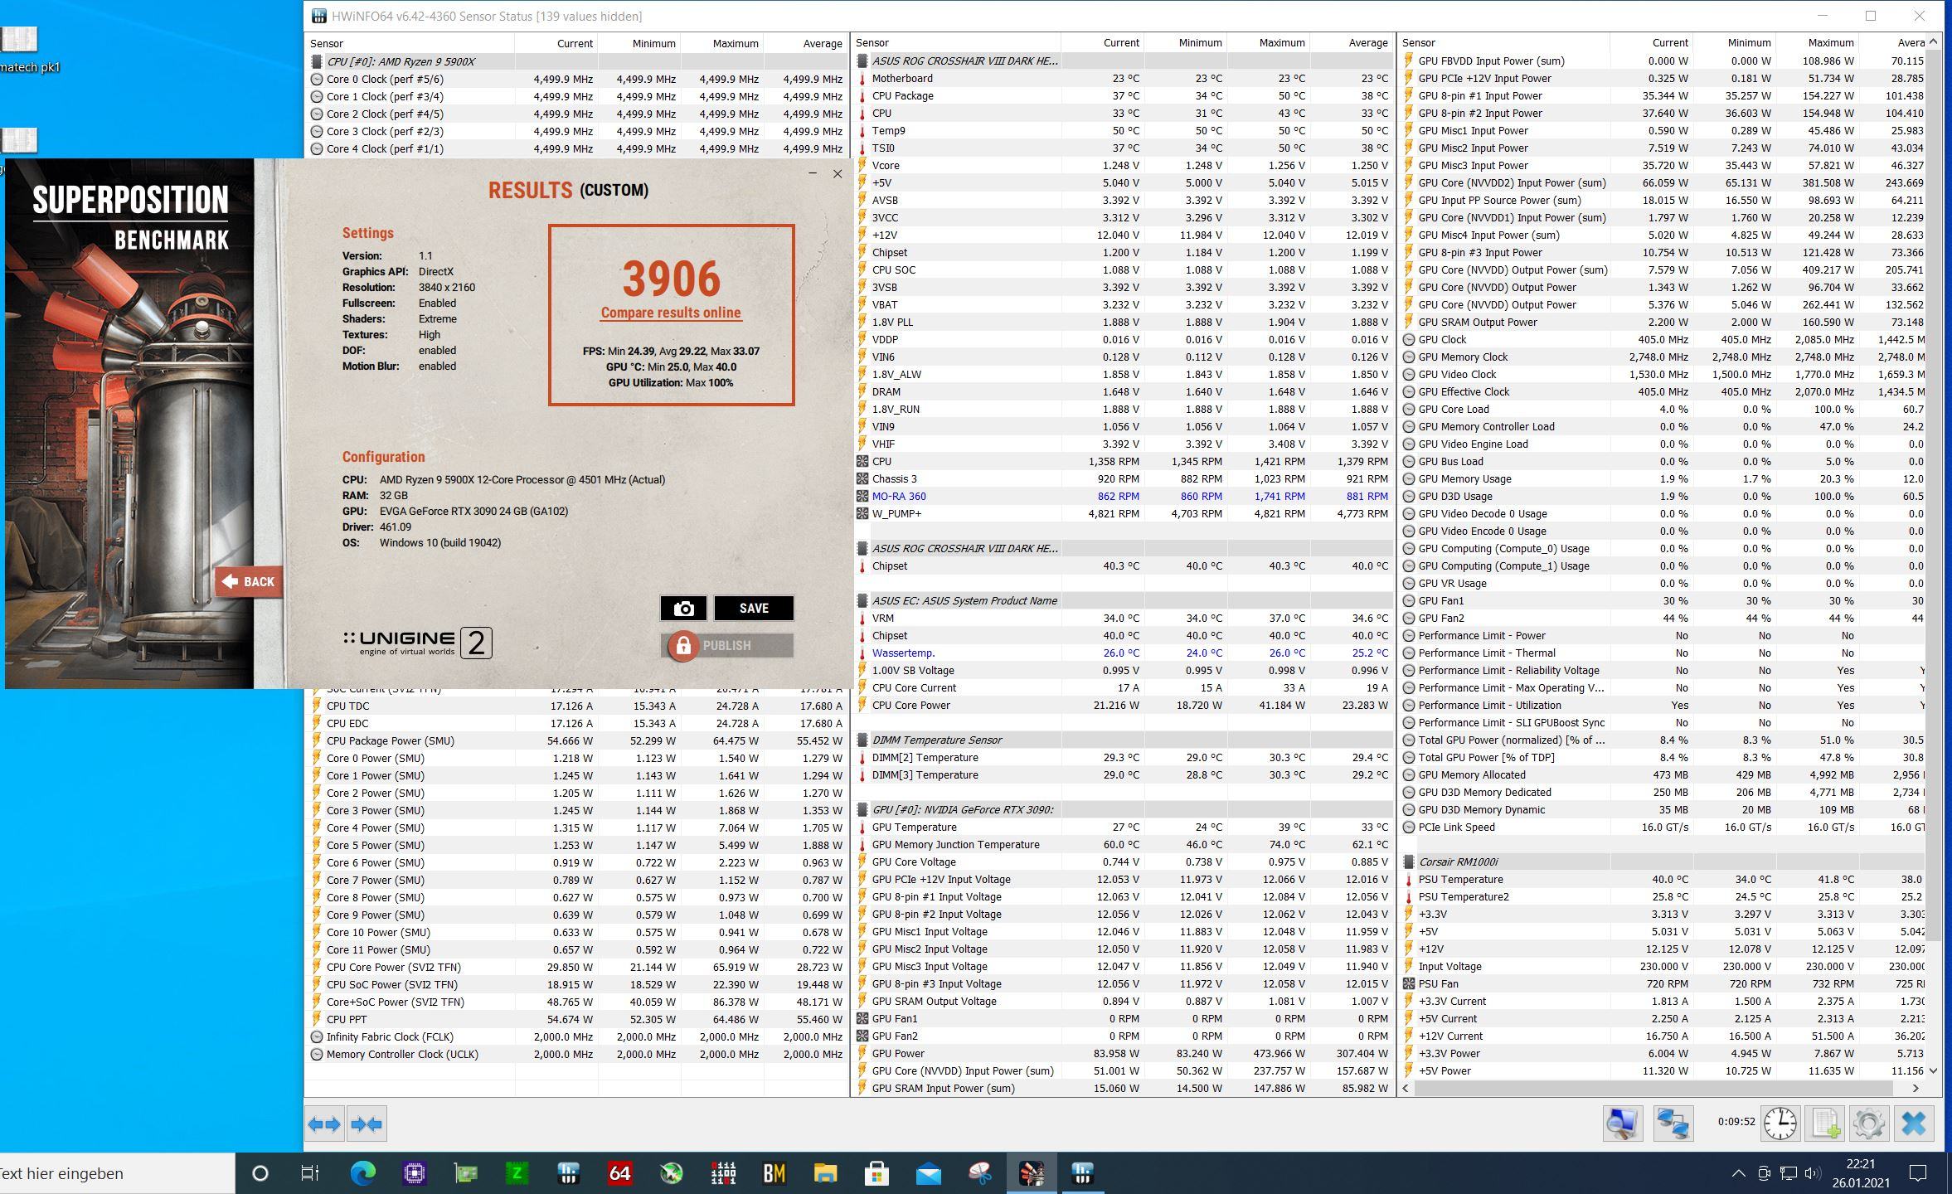Open AIDA64 red taskbar icon

[619, 1173]
